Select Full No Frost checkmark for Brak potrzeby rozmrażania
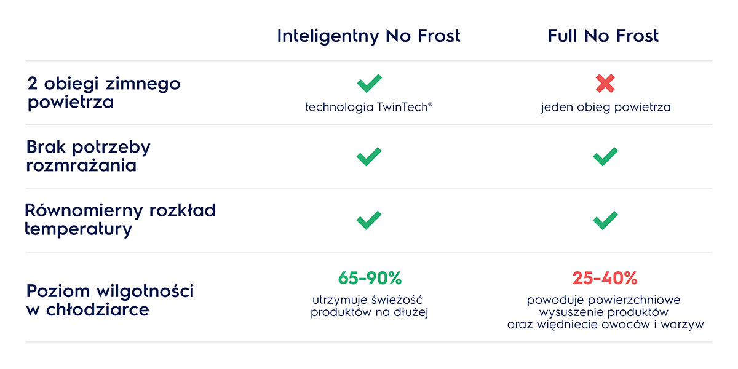Image resolution: width=738 pixels, height=369 pixels. (x=605, y=156)
